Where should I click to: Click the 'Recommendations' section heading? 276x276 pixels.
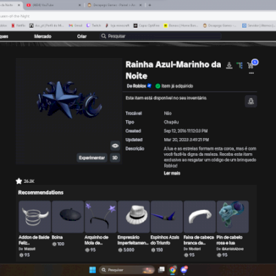point(41,193)
